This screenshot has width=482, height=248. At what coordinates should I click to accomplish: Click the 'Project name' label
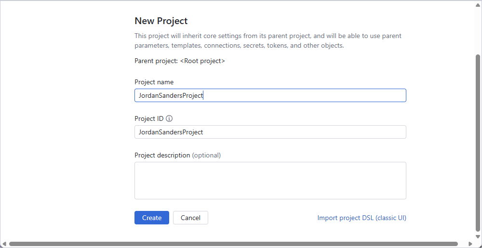click(154, 82)
